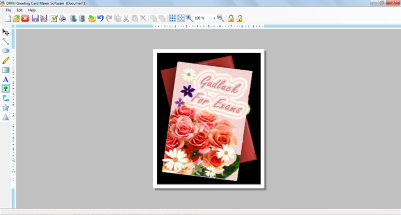
Task: Click the send to back icon
Action: click(x=162, y=18)
